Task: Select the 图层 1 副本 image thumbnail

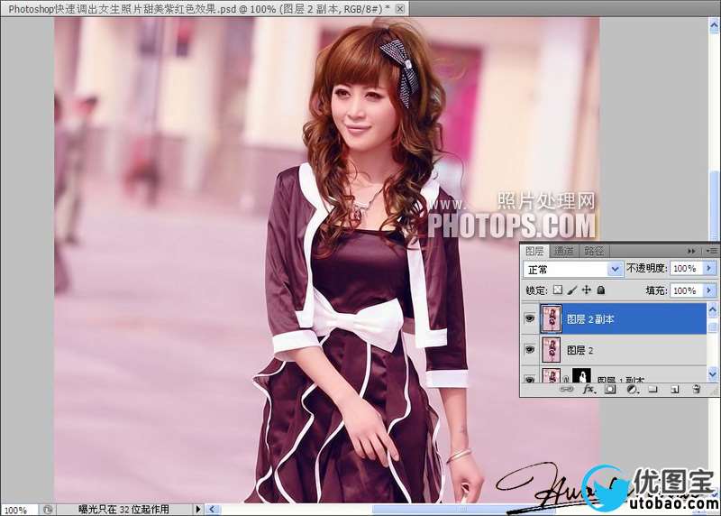Action: point(551,375)
